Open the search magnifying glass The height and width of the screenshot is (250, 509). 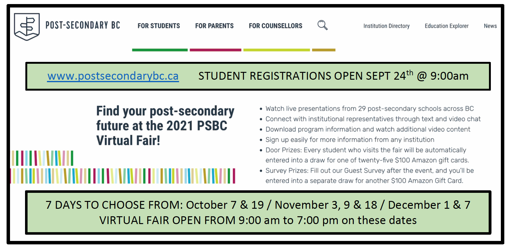pyautogui.click(x=322, y=25)
